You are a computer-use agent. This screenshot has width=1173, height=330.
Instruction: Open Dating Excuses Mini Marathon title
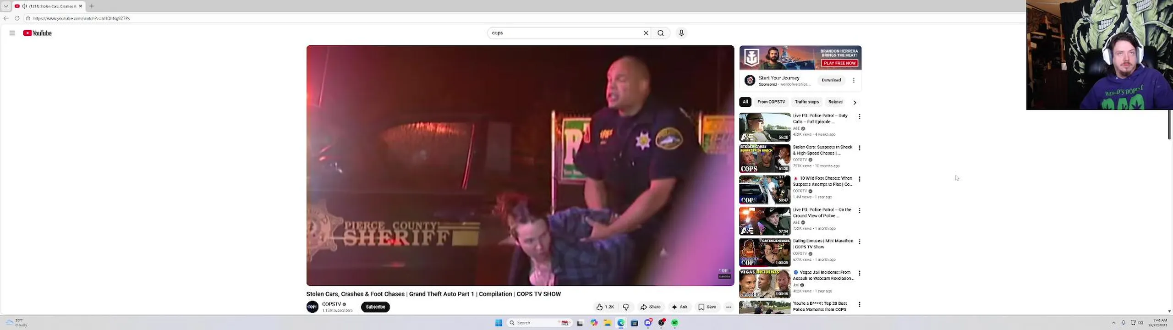pos(823,244)
